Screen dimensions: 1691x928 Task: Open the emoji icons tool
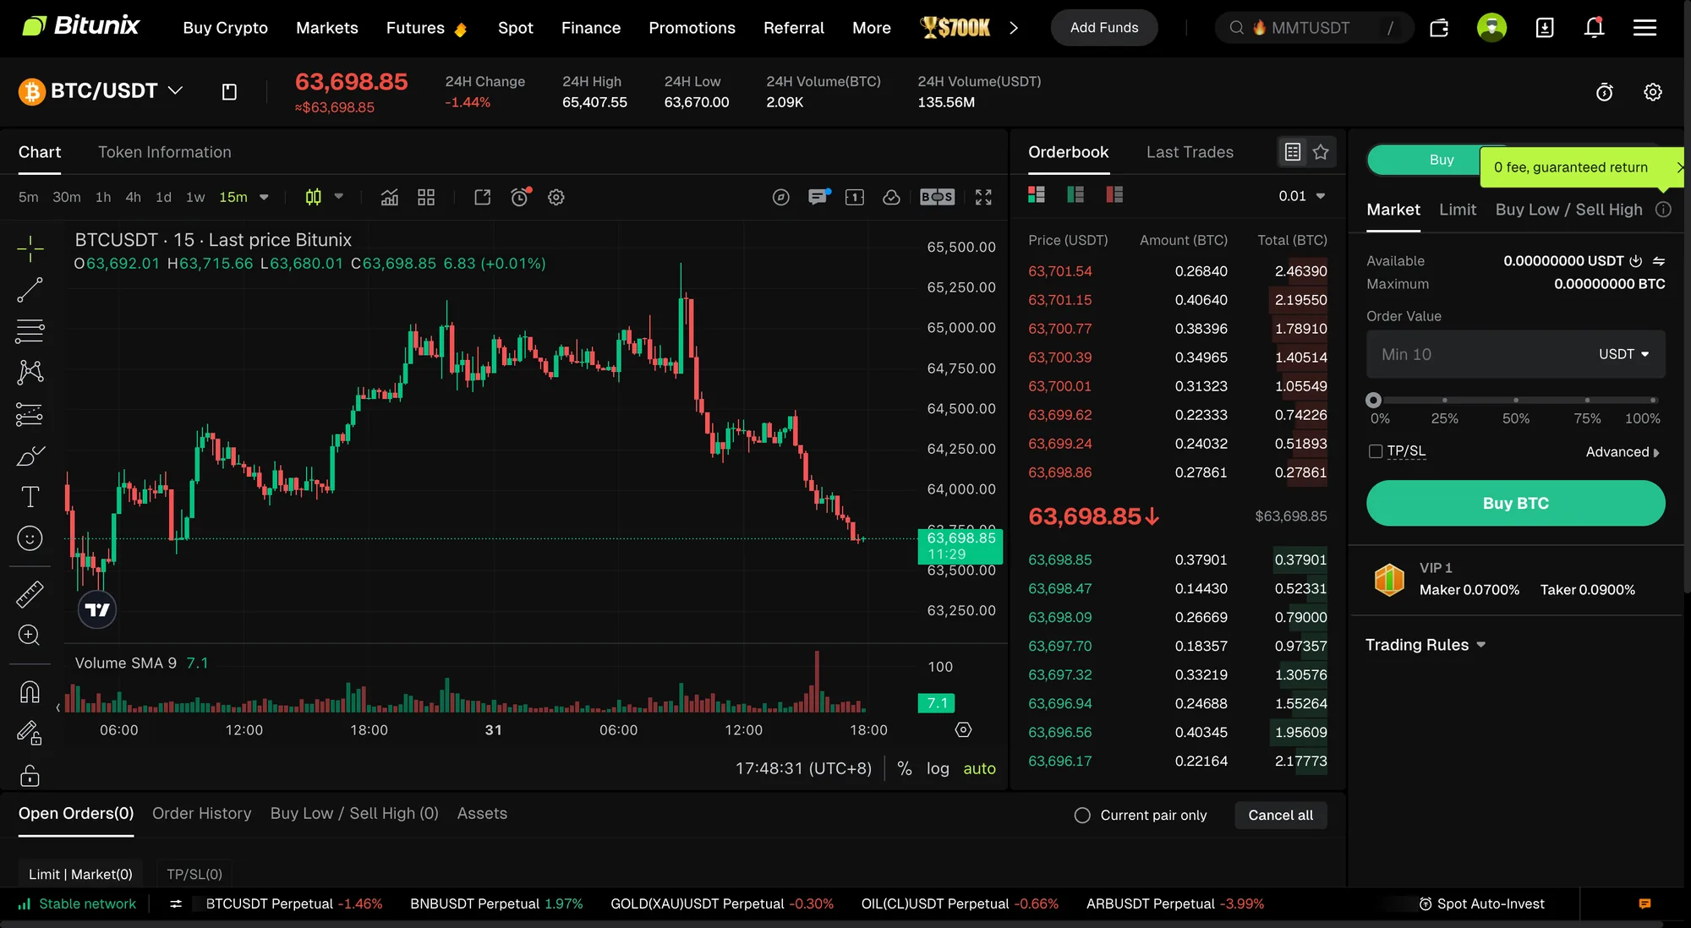click(30, 538)
